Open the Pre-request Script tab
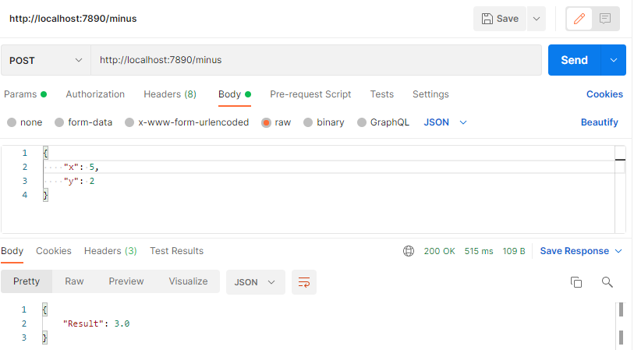 (310, 94)
